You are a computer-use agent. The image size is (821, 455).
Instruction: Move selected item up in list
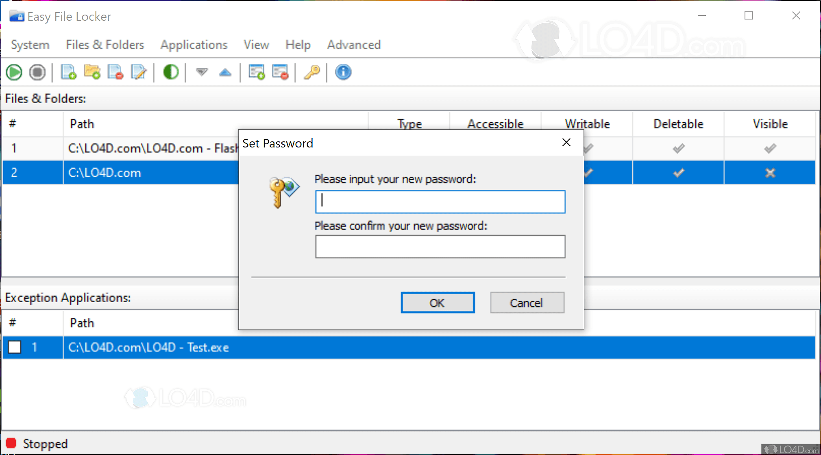(x=225, y=72)
